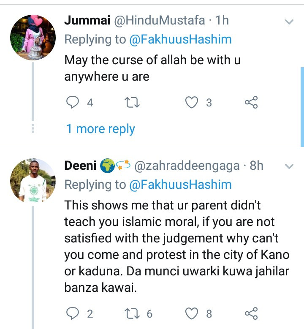Open the @zahraddeengaga profile handle
The image size is (304, 329).
188,166
